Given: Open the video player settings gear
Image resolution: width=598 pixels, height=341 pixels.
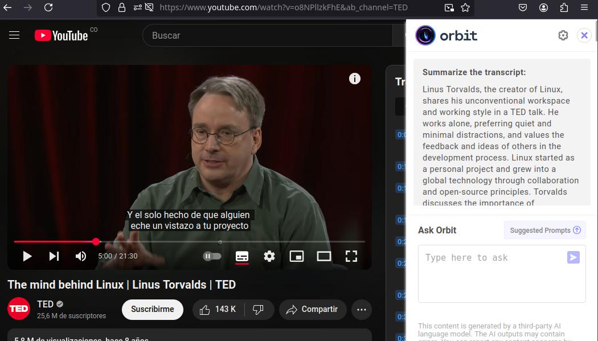Looking at the screenshot, I should point(269,256).
